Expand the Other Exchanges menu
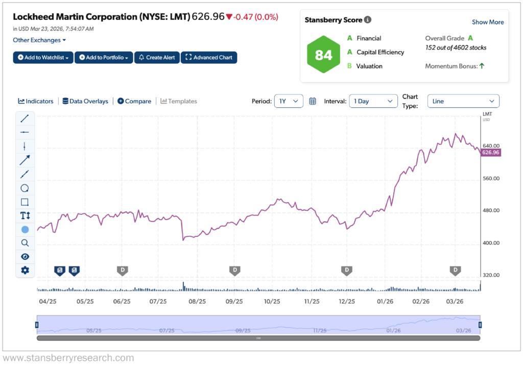Screen dimensions: 523x367 [39, 40]
